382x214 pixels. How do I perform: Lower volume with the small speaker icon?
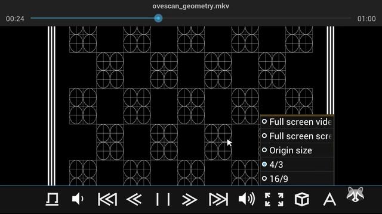(78, 199)
